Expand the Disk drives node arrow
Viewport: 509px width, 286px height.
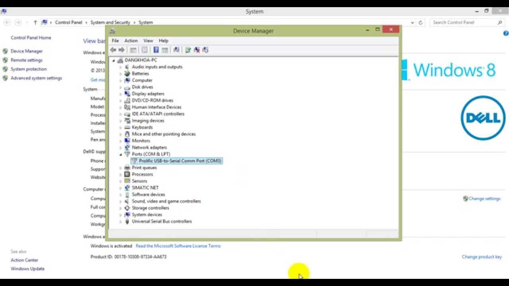coord(120,87)
